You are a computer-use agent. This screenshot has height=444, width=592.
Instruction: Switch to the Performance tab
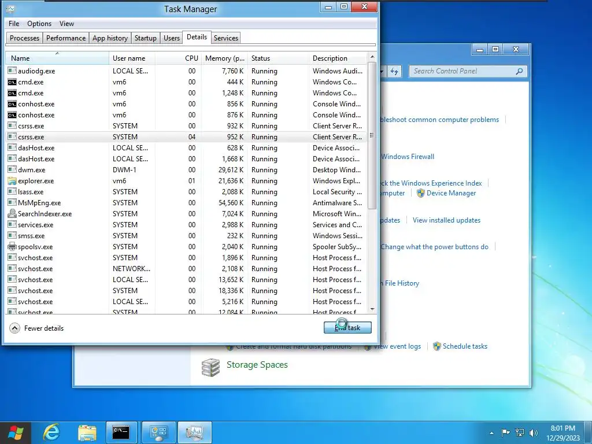coord(66,38)
